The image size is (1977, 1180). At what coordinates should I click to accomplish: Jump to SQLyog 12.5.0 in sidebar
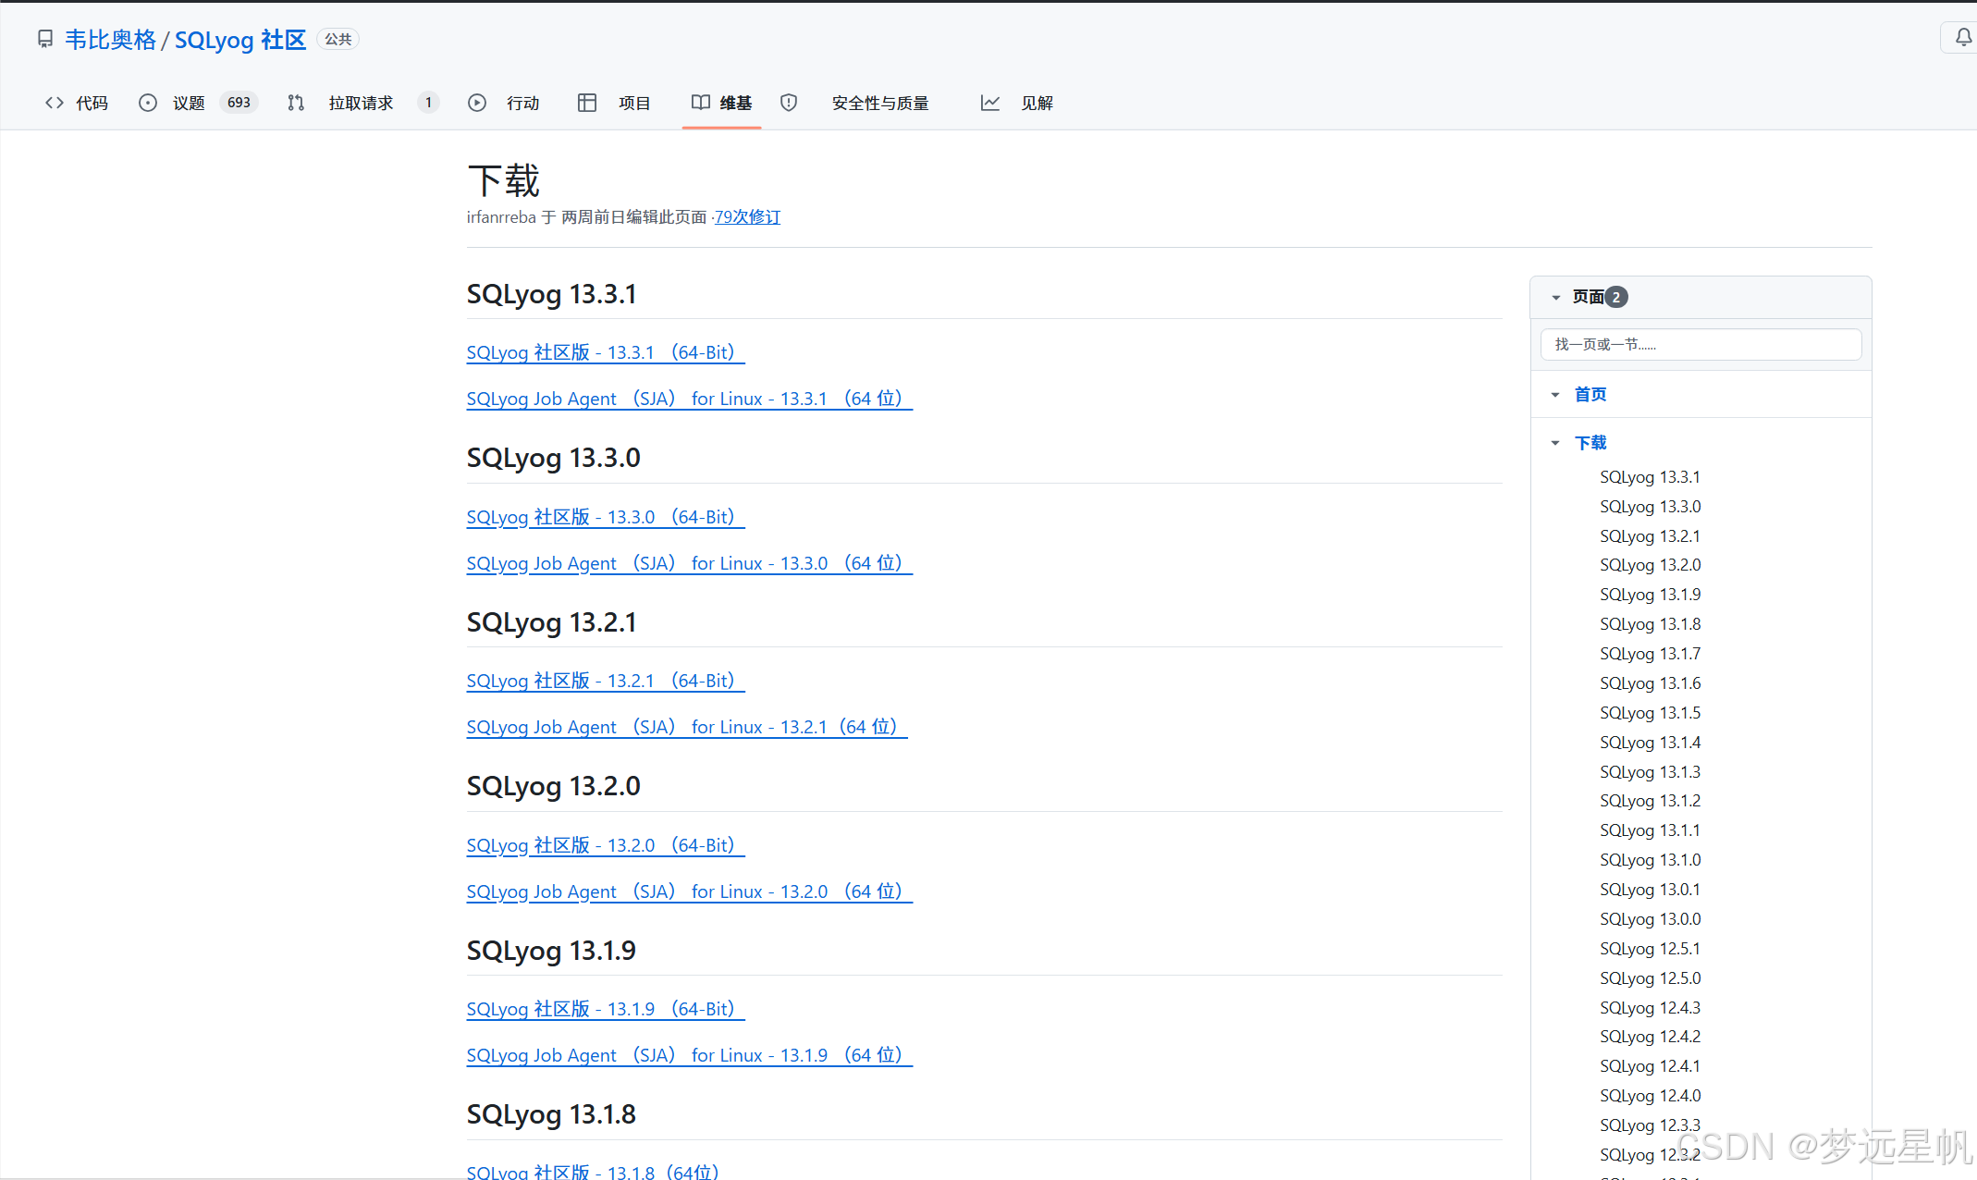point(1650,978)
